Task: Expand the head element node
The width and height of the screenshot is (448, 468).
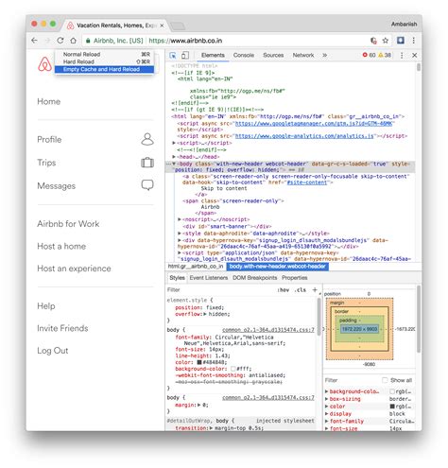Action: click(x=174, y=157)
